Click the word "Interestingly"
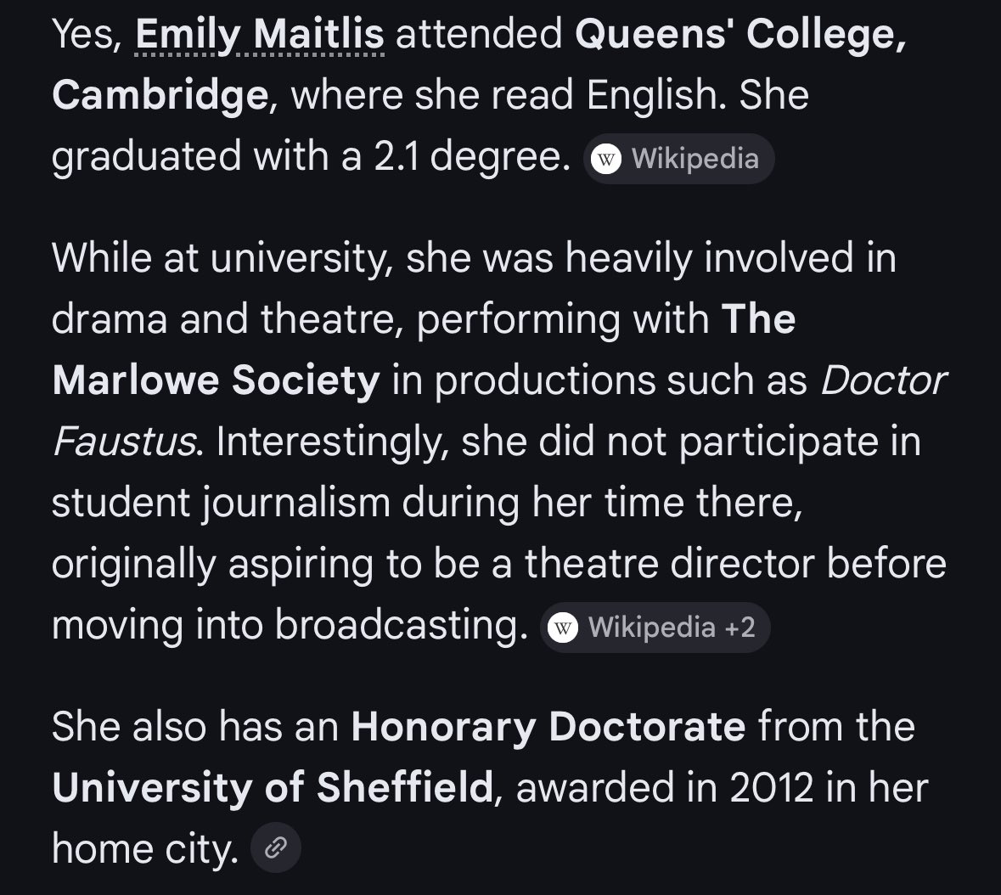Screen dimensions: 1001x895 (x=333, y=442)
